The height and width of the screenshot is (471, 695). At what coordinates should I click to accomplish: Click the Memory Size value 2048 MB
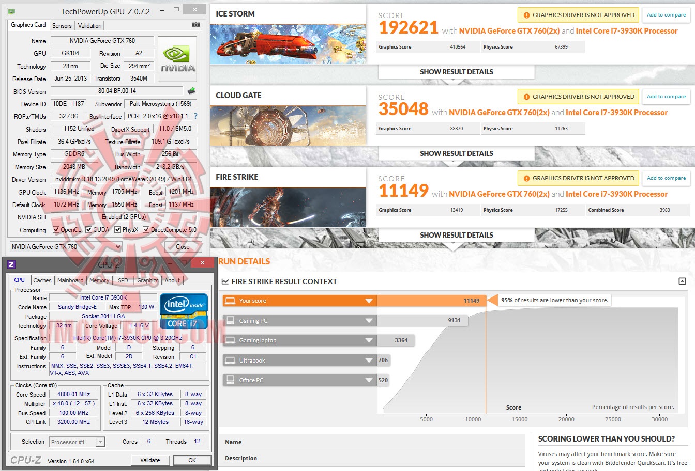[74, 167]
